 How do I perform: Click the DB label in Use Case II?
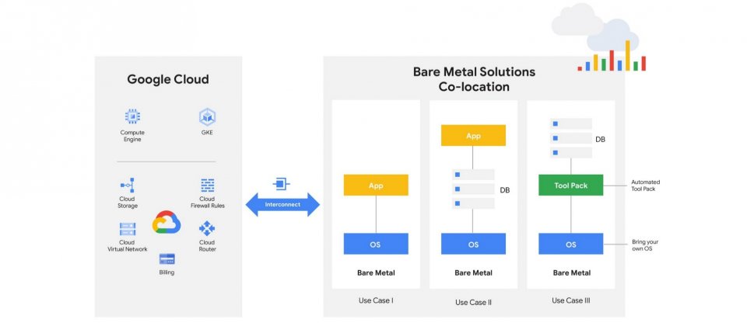[x=505, y=190]
